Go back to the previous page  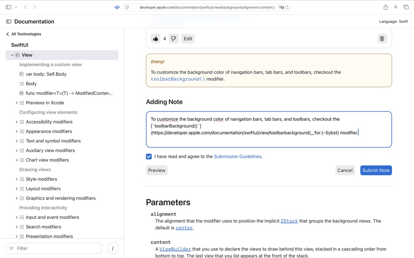[25, 7]
